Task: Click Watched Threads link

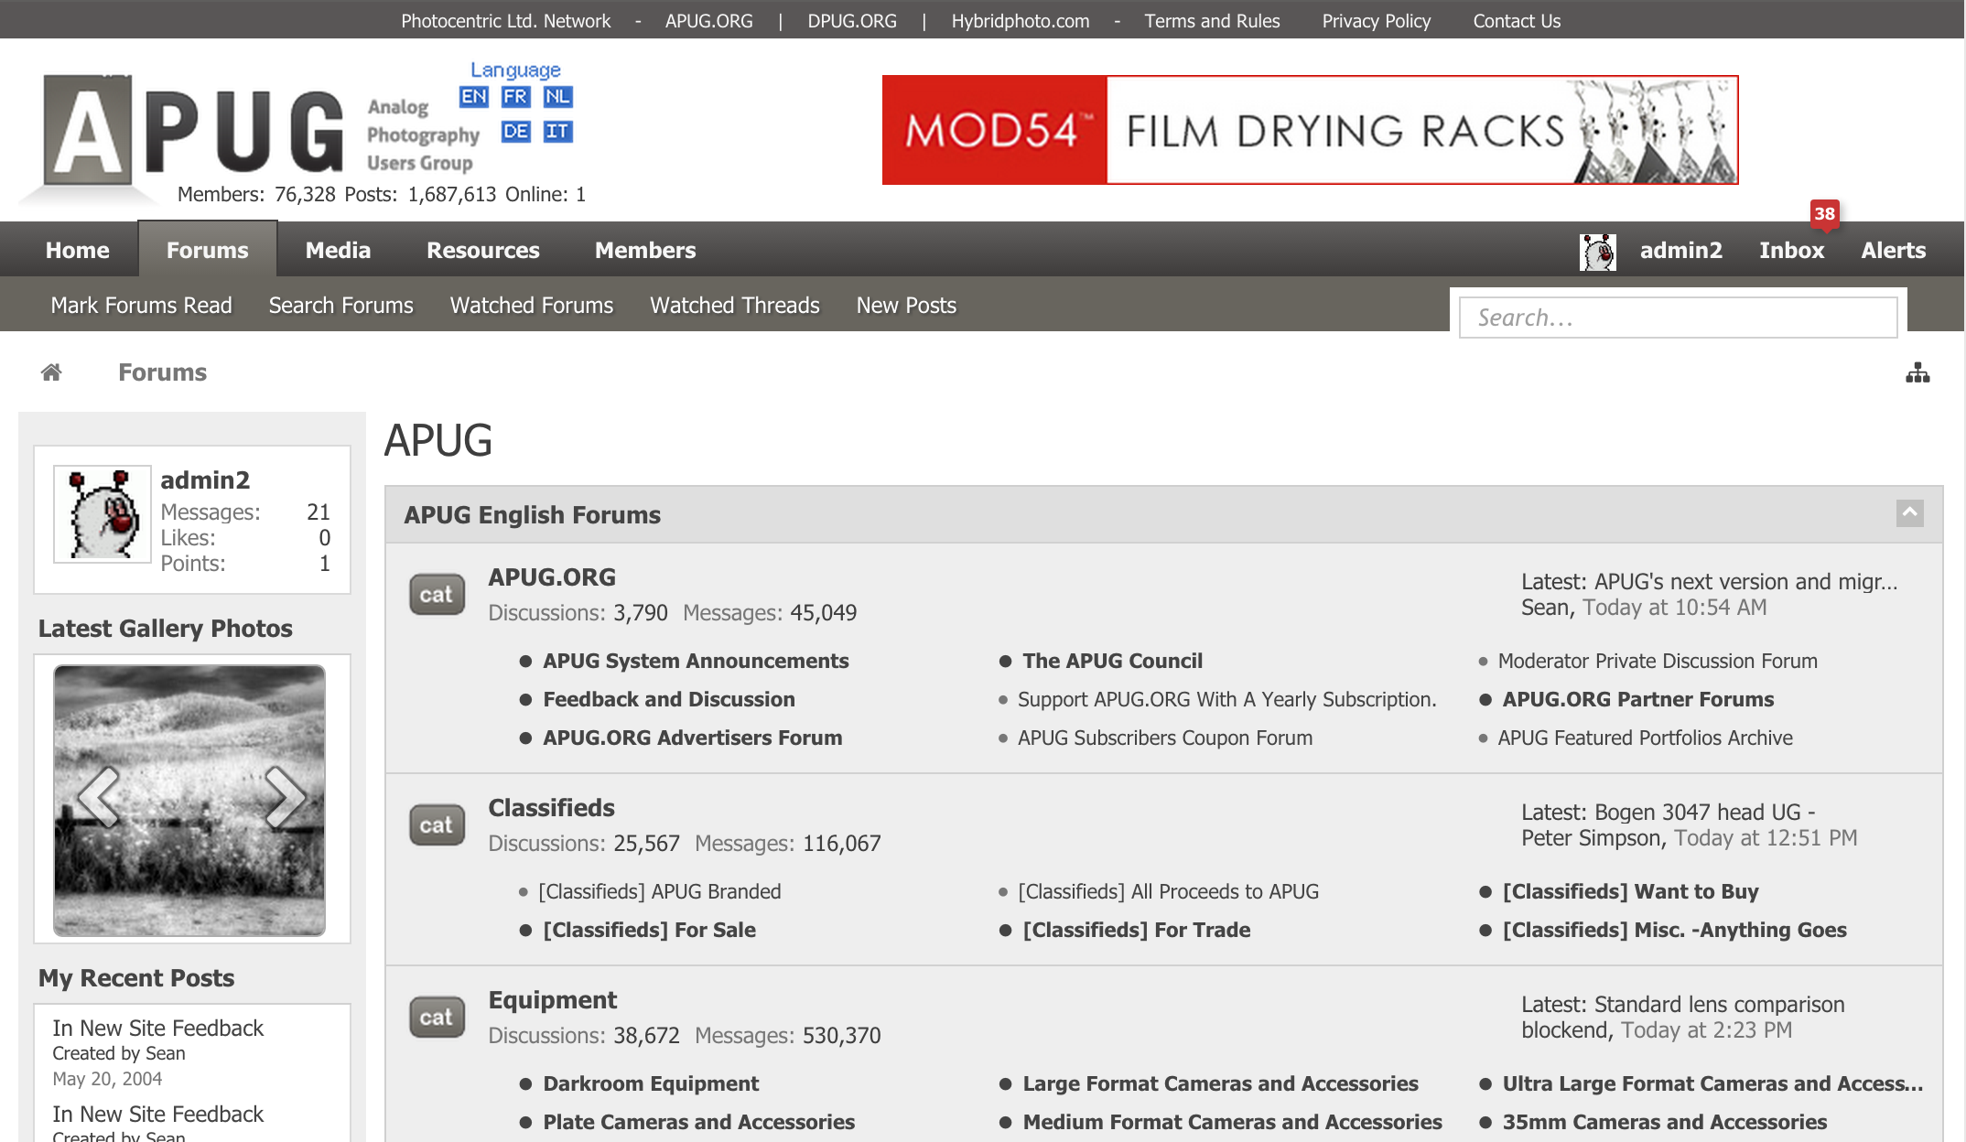Action: 734,306
